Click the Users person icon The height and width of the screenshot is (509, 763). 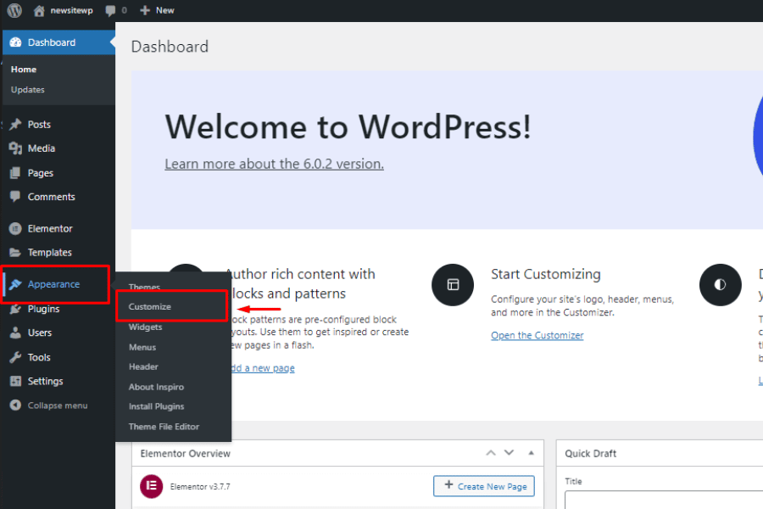point(15,333)
